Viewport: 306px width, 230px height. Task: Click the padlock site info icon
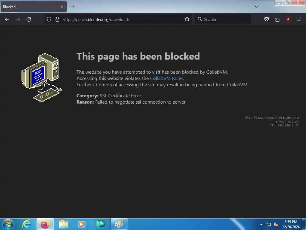pyautogui.click(x=57, y=19)
